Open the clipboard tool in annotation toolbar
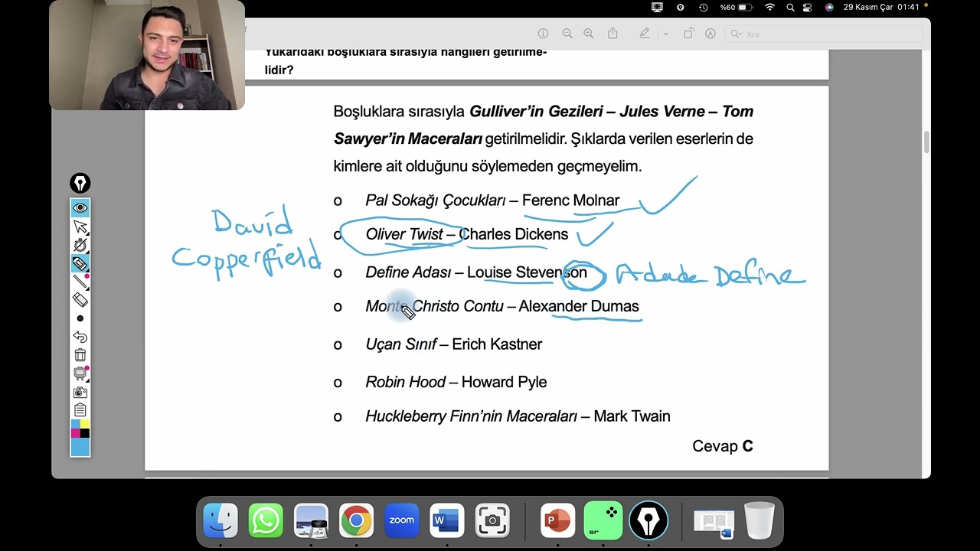Screen dimensions: 980x551 pos(80,410)
